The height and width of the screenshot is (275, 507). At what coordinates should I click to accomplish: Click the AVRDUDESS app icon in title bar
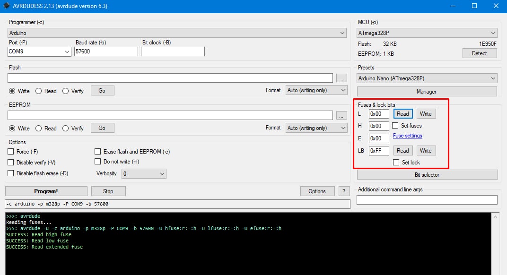tap(7, 6)
